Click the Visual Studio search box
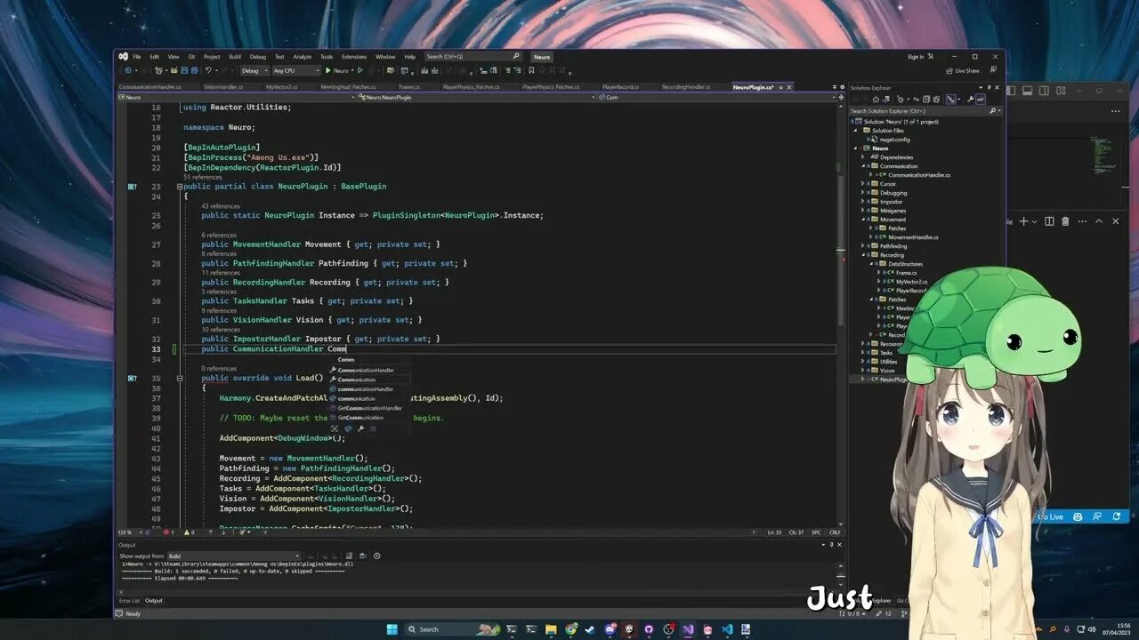The width and height of the screenshot is (1139, 640). [x=473, y=57]
